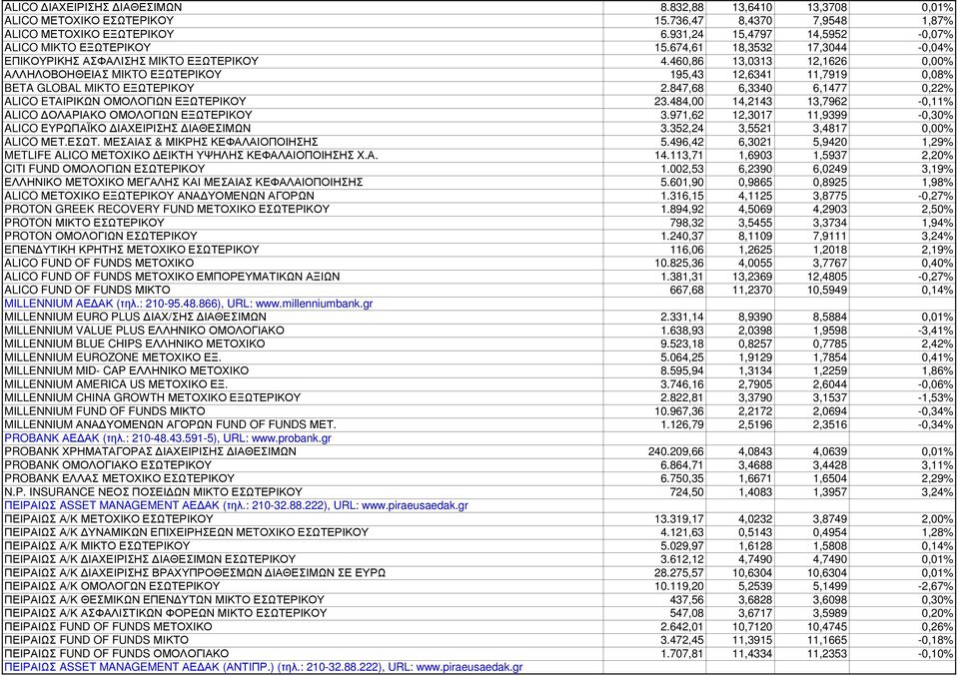Click price 18,3532 in ALICO ΜΙΚΤΟ ΕΞΩΤΕΡΙΚΟΥ row
This screenshot has height=676, width=958.
[x=752, y=48]
